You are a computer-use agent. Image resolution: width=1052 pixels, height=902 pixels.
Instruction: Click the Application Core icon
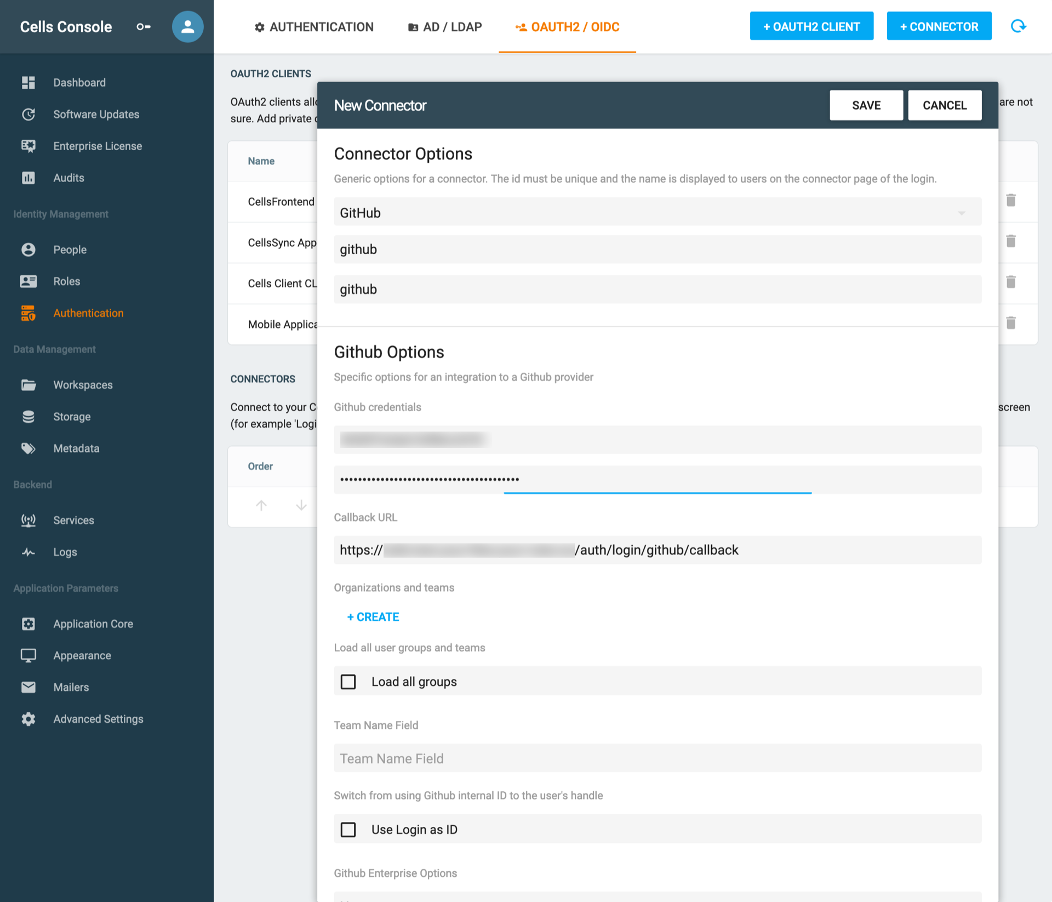[28, 625]
